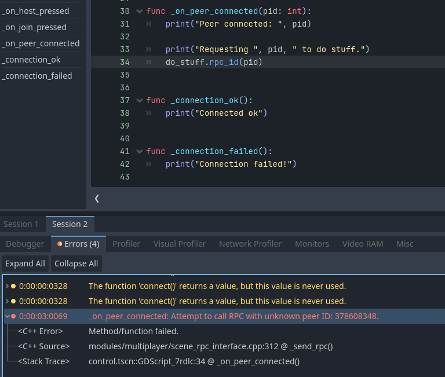Fold the _connection_ok function at line 37
Viewport: 445px width, 377px height.
click(139, 100)
